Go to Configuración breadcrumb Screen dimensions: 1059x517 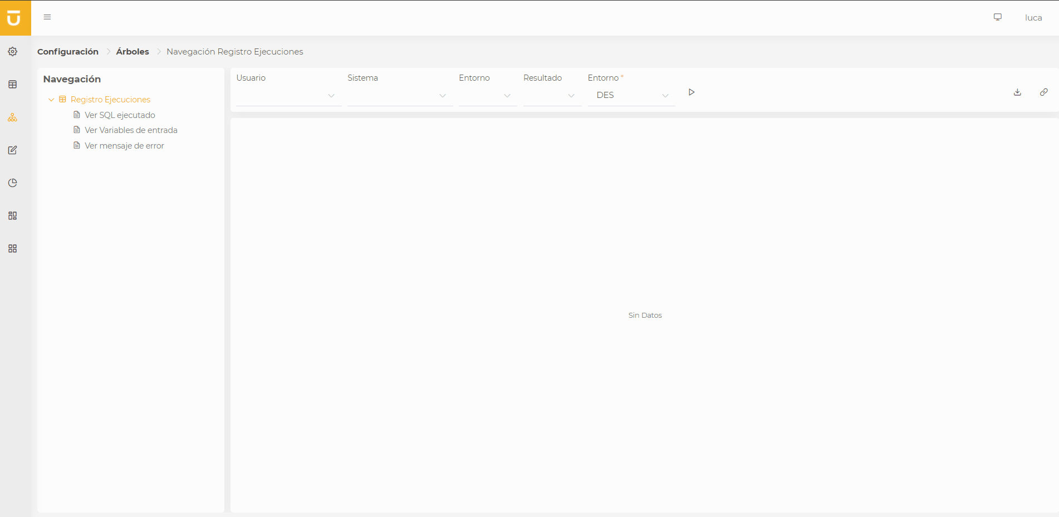68,52
